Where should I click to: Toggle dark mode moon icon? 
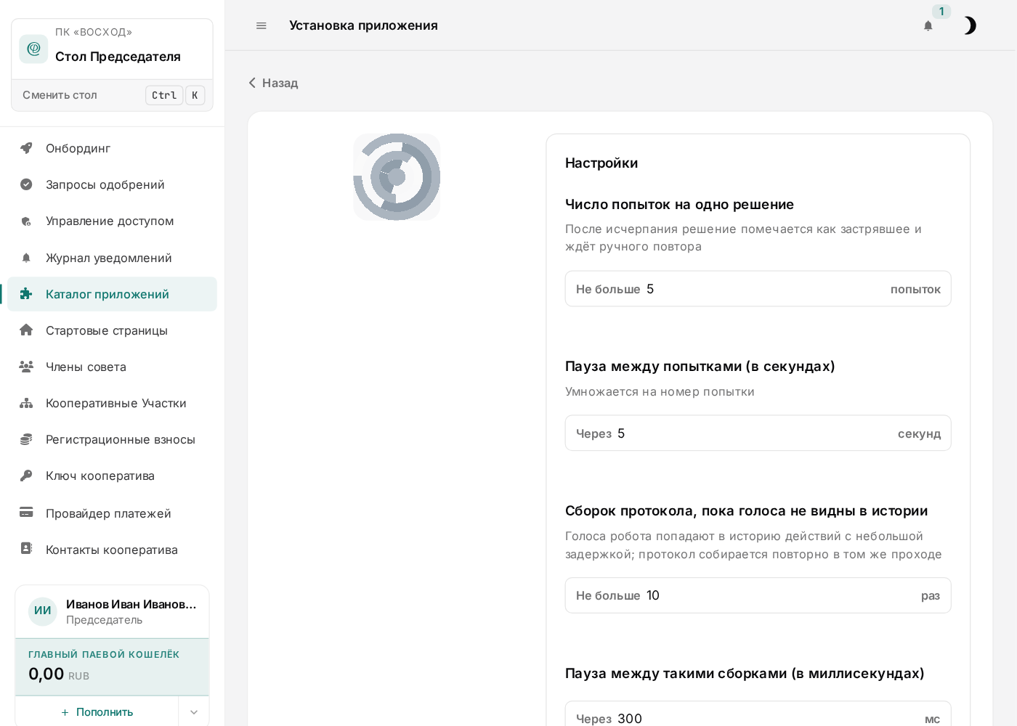(x=970, y=25)
